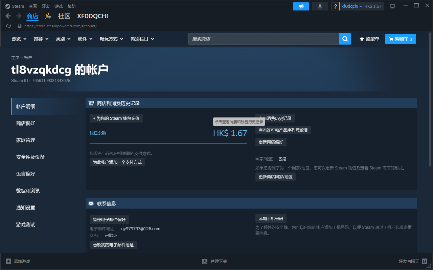This screenshot has height=270, width=433.
Task: Click the 搜索商店 search field
Action: click(264, 39)
